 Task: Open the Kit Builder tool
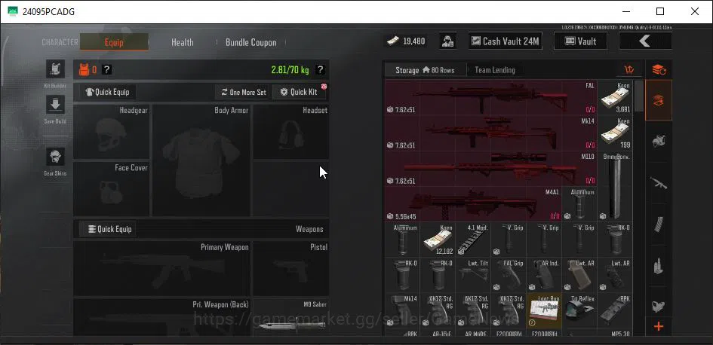(x=56, y=69)
